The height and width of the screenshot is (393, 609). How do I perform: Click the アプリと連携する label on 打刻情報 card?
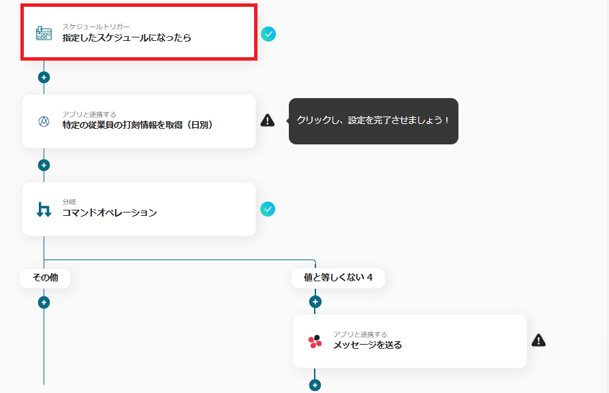pyautogui.click(x=89, y=114)
